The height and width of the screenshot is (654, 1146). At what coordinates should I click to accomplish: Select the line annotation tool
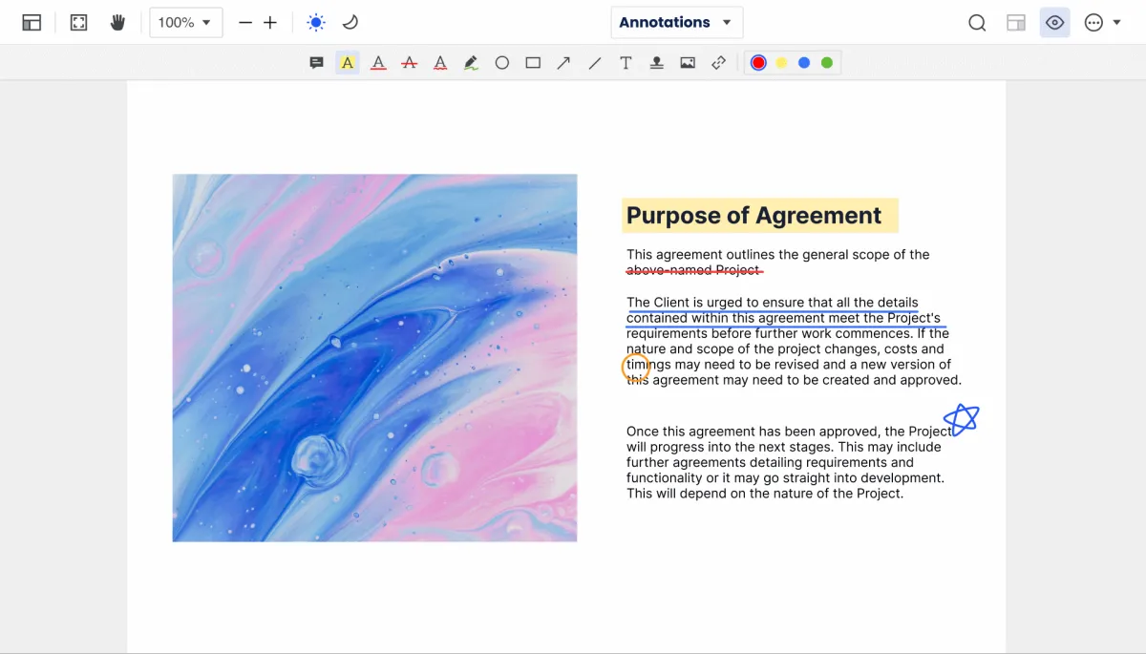click(x=595, y=63)
